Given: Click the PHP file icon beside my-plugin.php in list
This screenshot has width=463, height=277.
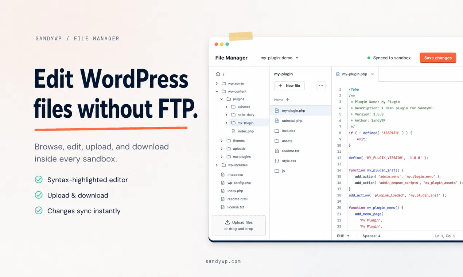Looking at the screenshot, I should (277, 110).
